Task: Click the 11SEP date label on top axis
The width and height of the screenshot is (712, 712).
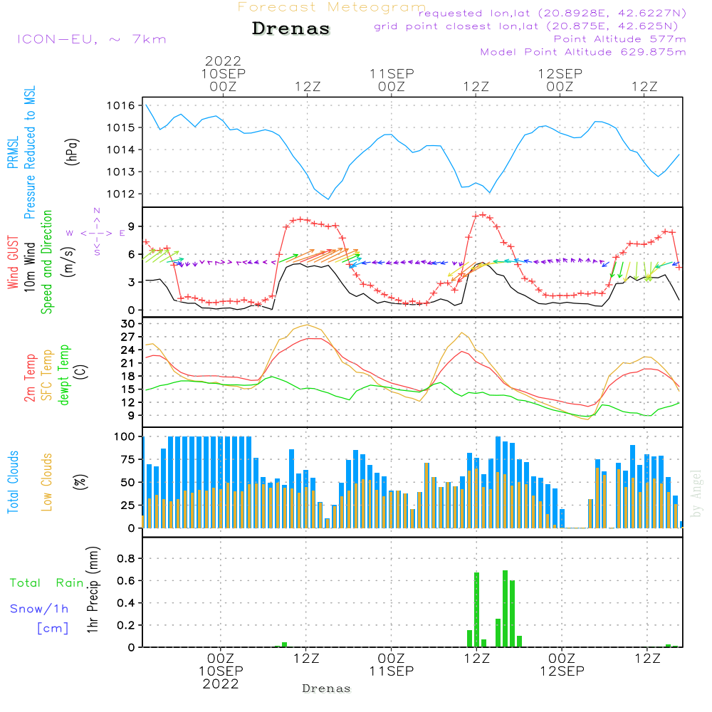Action: pos(392,73)
